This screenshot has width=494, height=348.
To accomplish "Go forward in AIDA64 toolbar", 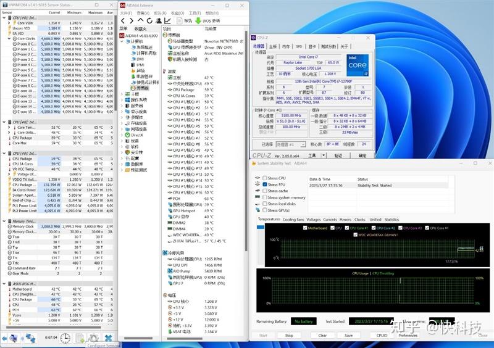I will (132, 21).
